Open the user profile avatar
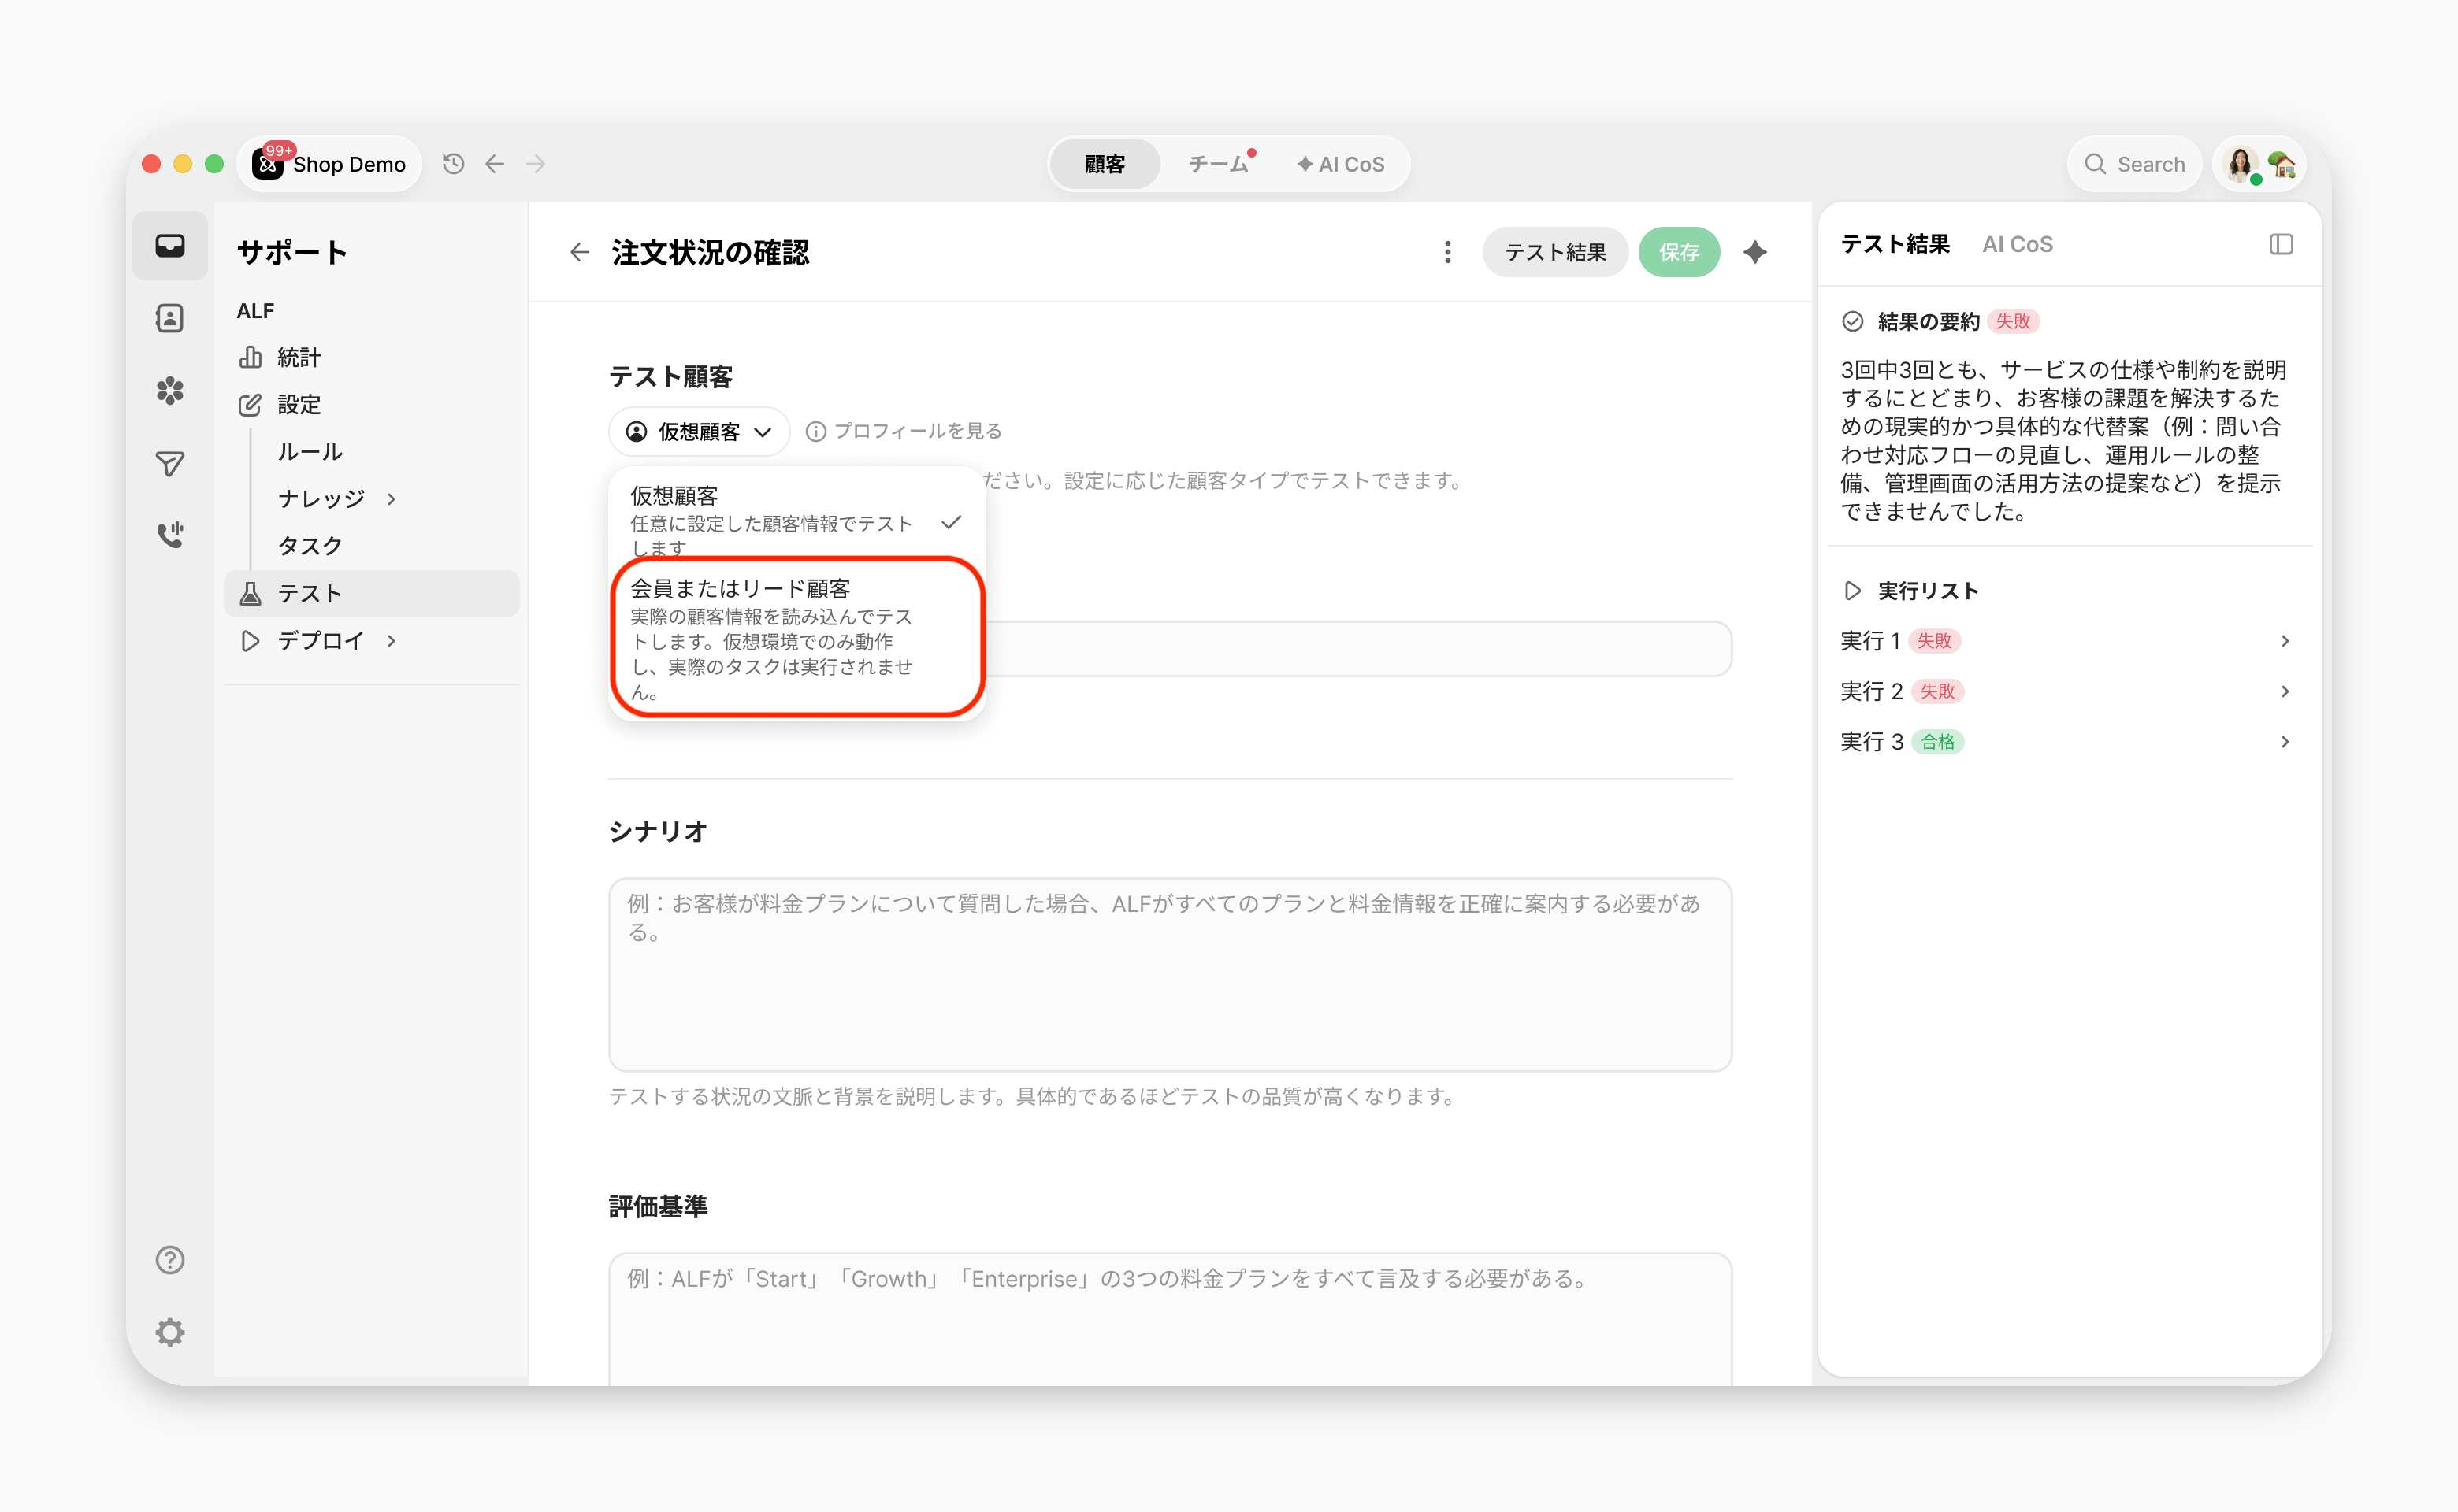The height and width of the screenshot is (1512, 2458). pos(2240,164)
